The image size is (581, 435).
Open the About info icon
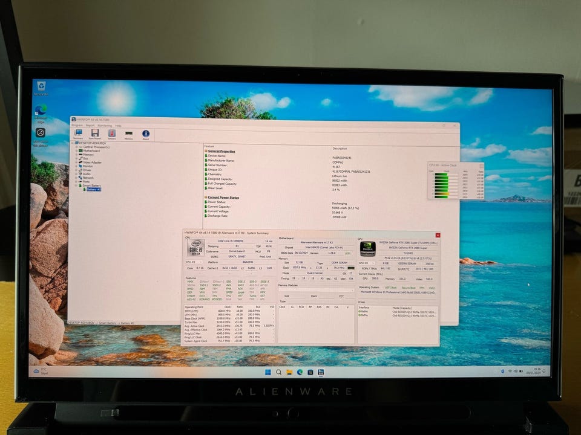point(146,135)
